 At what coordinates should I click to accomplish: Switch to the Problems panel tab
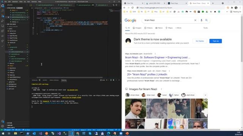(35, 80)
